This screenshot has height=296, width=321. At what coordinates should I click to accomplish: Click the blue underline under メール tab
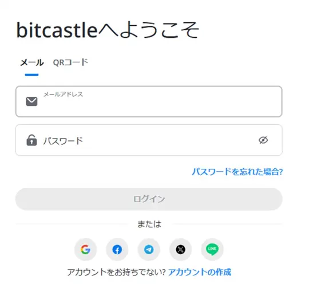pos(31,75)
